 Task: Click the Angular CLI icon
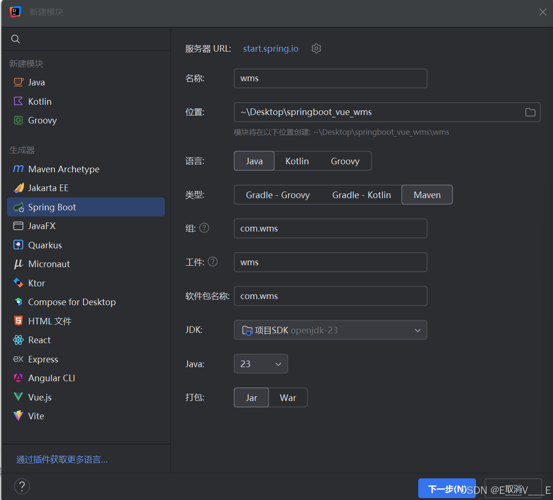18,378
